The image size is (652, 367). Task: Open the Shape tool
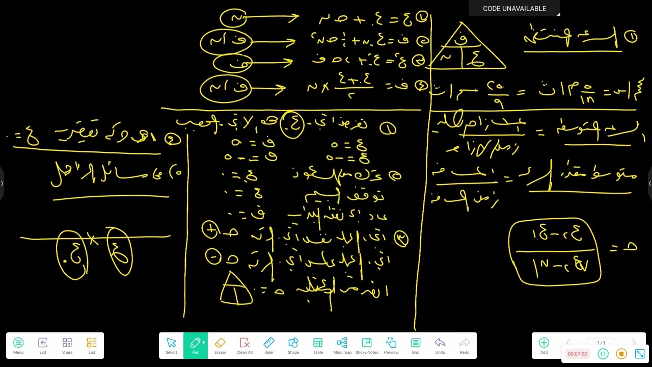coord(293,346)
